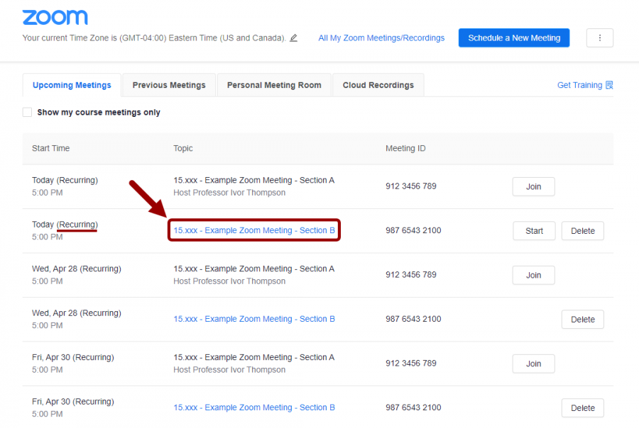Switch to the Previous Meetings tab
Image resolution: width=639 pixels, height=428 pixels.
tap(168, 84)
